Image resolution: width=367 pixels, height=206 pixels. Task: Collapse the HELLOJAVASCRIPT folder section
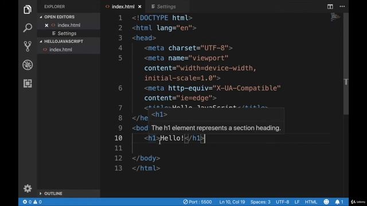[64, 41]
